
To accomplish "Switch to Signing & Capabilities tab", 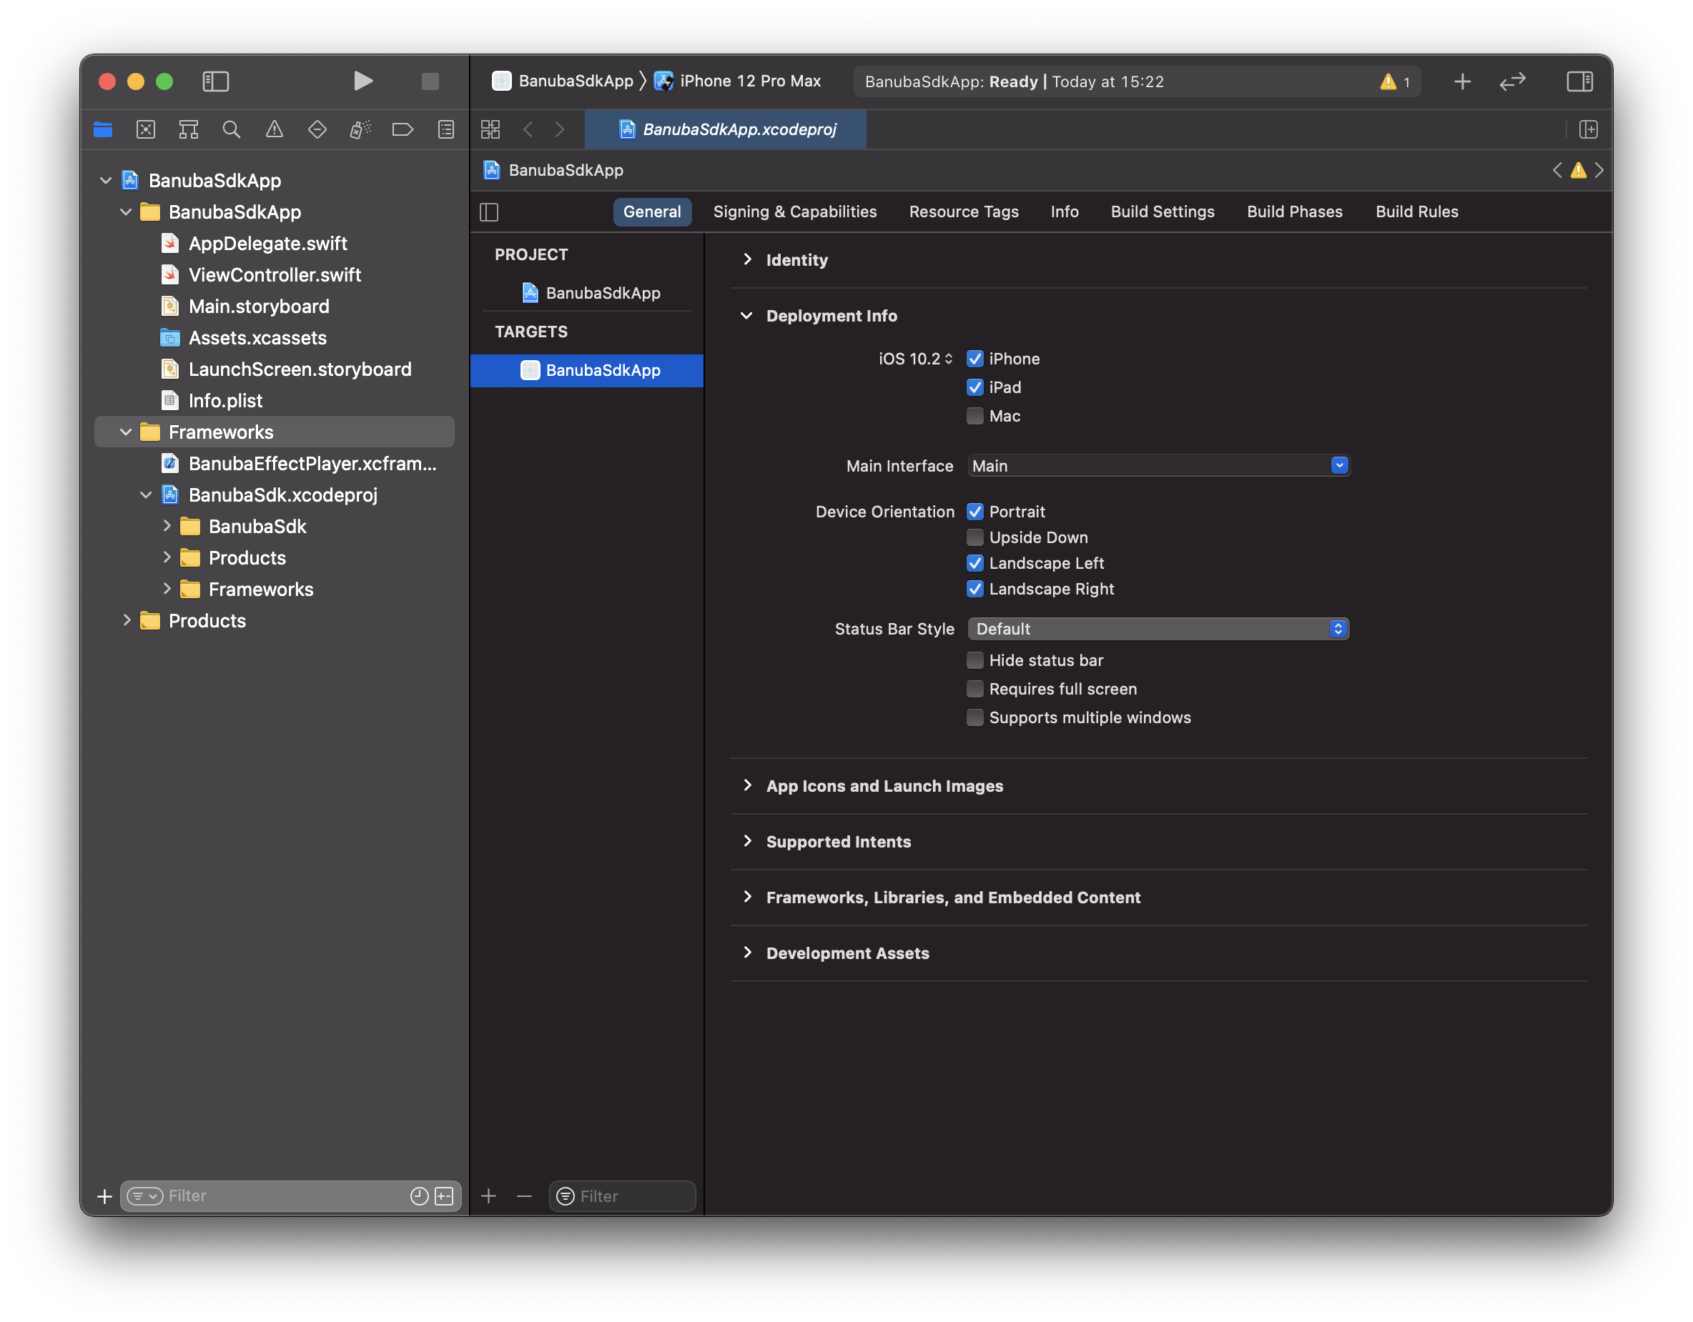I will tap(794, 212).
